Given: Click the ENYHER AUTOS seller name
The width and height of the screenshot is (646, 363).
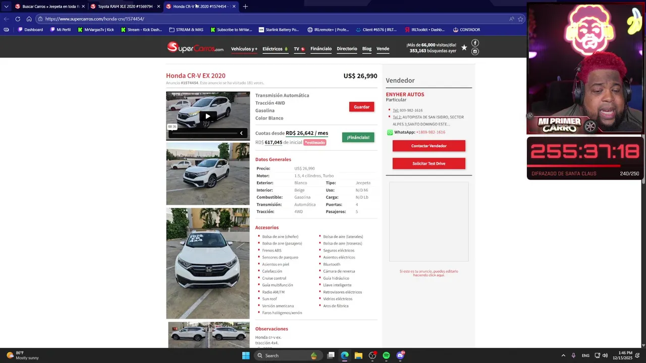Looking at the screenshot, I should pyautogui.click(x=405, y=94).
